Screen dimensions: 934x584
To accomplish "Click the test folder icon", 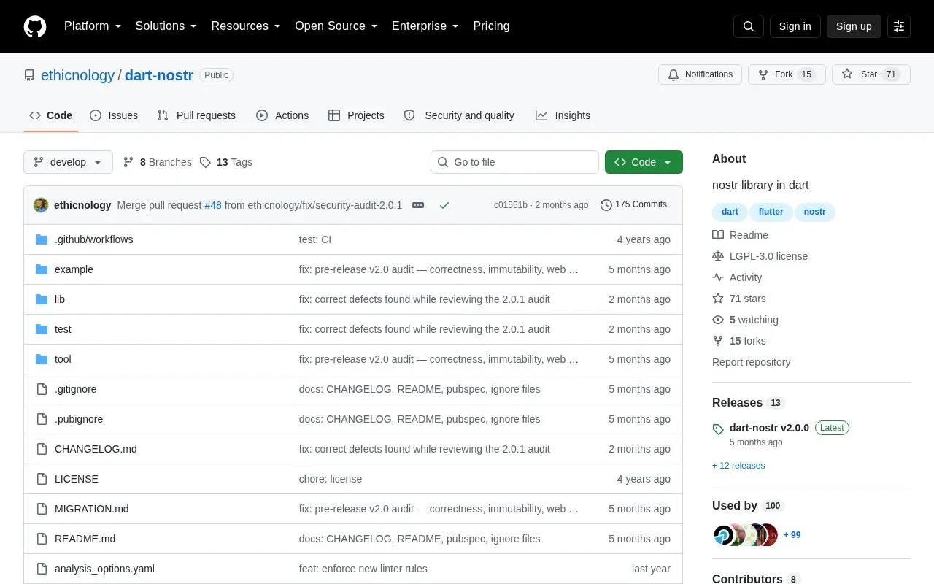I will point(42,329).
